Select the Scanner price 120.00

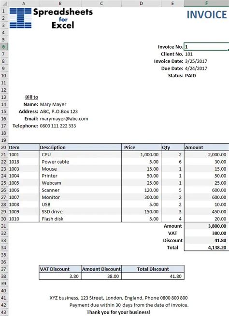point(141,190)
